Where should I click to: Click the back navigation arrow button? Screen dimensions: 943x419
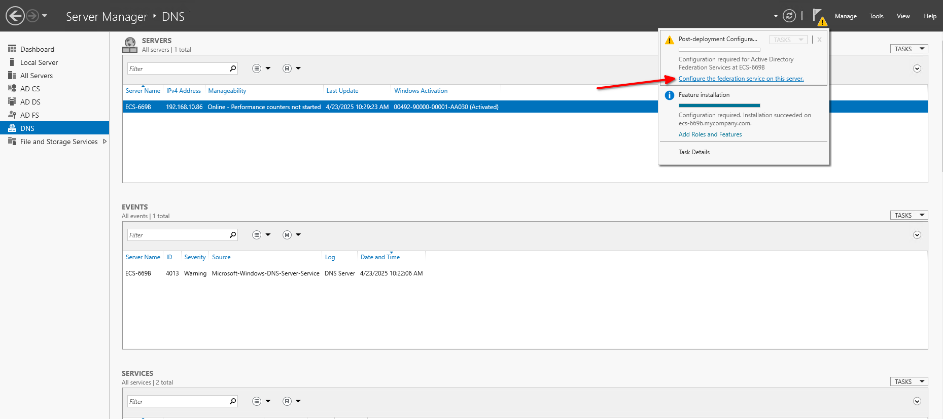pos(15,16)
